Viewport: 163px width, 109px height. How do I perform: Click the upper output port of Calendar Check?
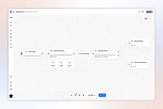tap(118, 52)
